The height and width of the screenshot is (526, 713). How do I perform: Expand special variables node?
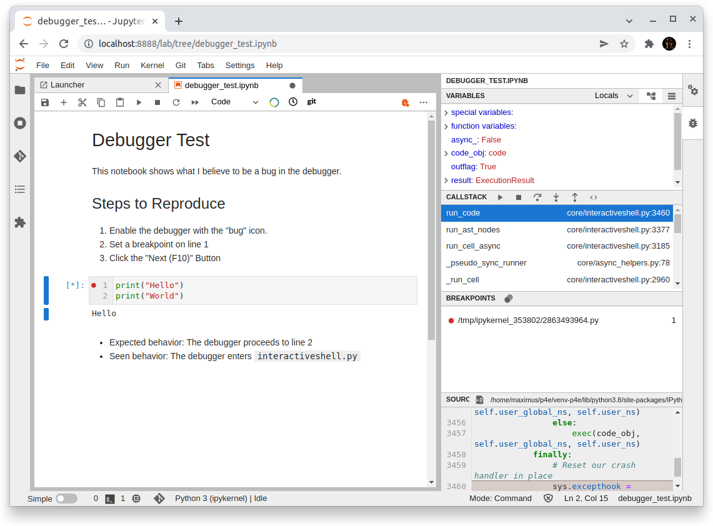(447, 112)
